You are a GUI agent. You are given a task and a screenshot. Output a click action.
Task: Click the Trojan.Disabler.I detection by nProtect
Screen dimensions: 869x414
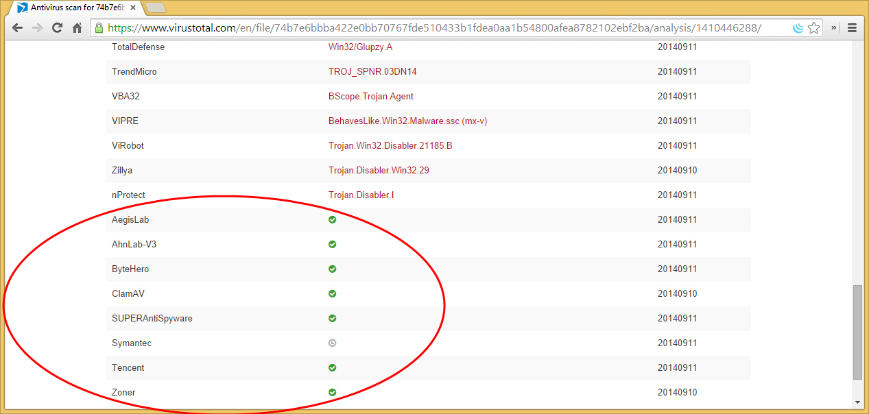(361, 195)
